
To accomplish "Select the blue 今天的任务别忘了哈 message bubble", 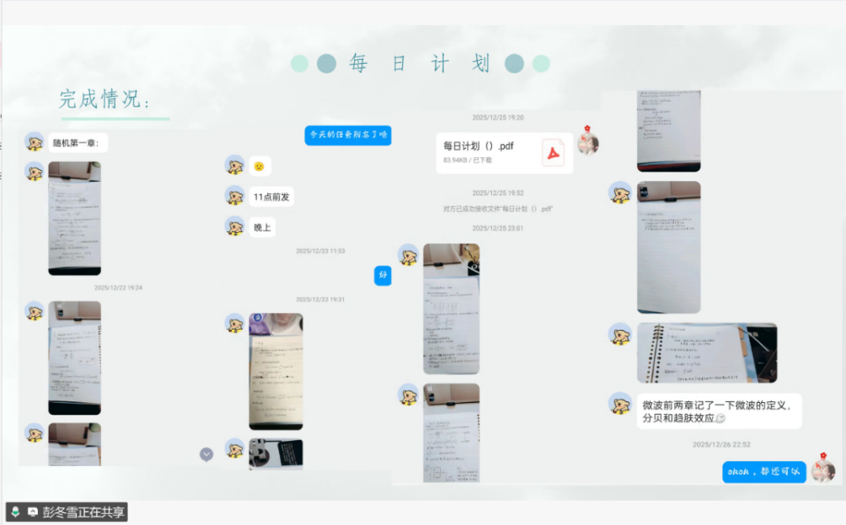I will point(347,135).
